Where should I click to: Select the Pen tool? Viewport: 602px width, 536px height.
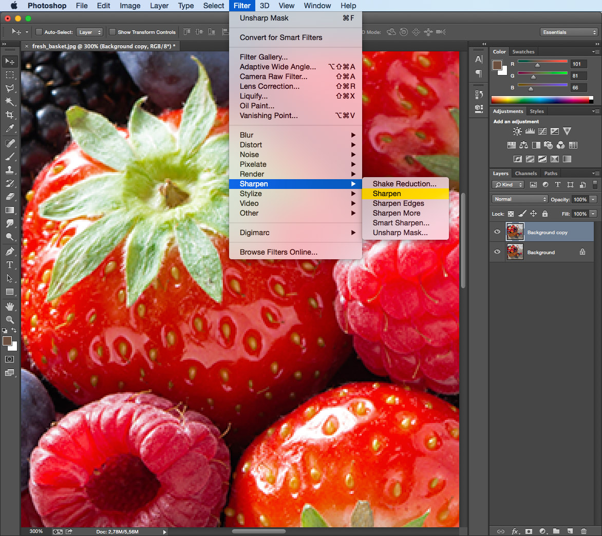point(10,252)
